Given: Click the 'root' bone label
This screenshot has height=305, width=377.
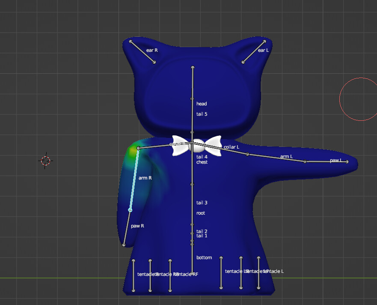Looking at the screenshot, I should coord(201,213).
